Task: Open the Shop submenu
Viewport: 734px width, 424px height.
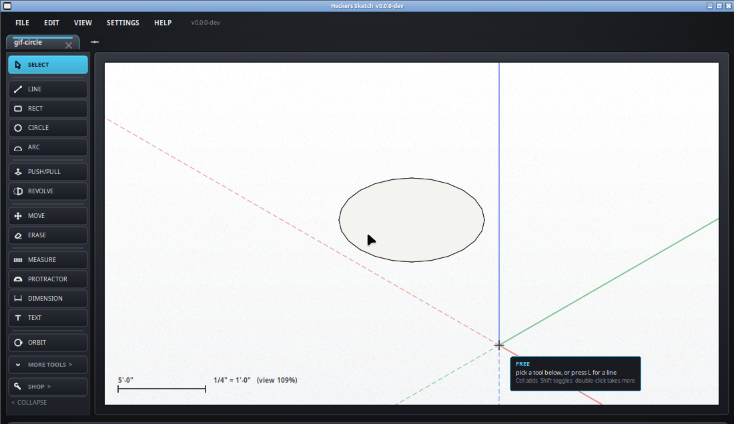Action: coord(48,387)
